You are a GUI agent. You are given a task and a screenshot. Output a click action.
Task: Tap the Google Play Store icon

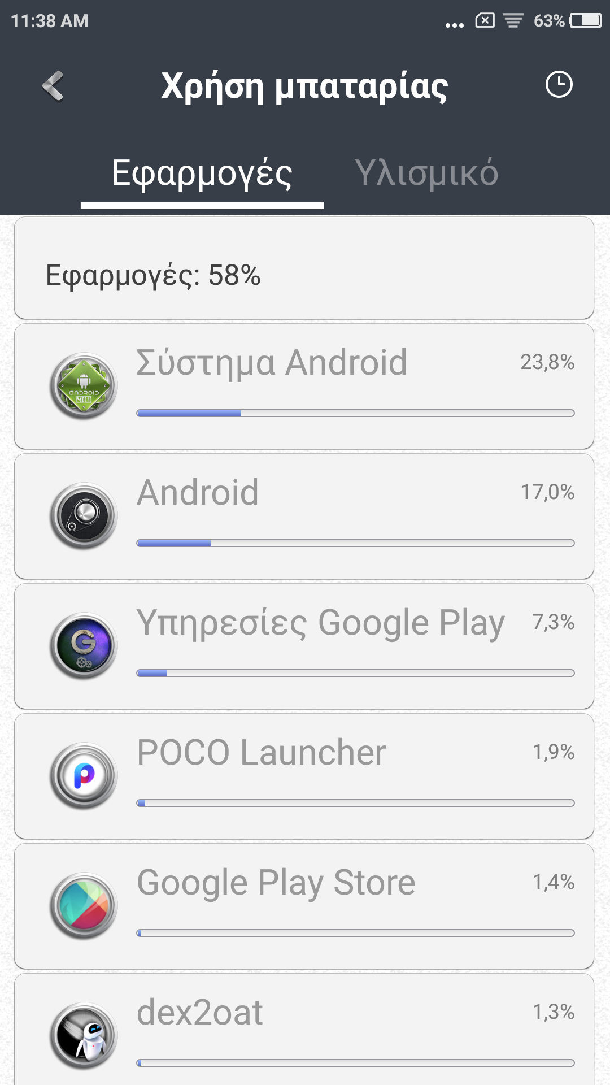click(84, 906)
